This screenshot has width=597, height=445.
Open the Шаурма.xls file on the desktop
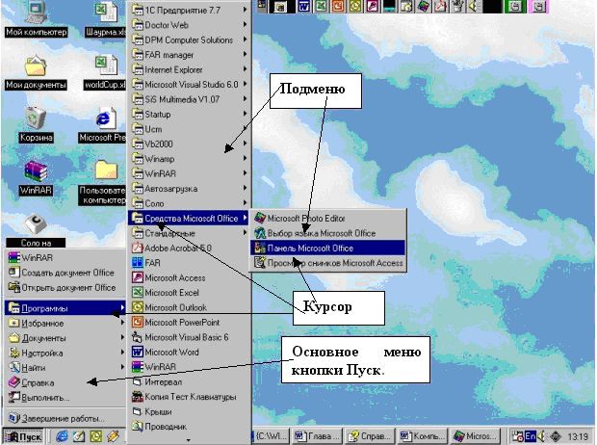(106, 19)
